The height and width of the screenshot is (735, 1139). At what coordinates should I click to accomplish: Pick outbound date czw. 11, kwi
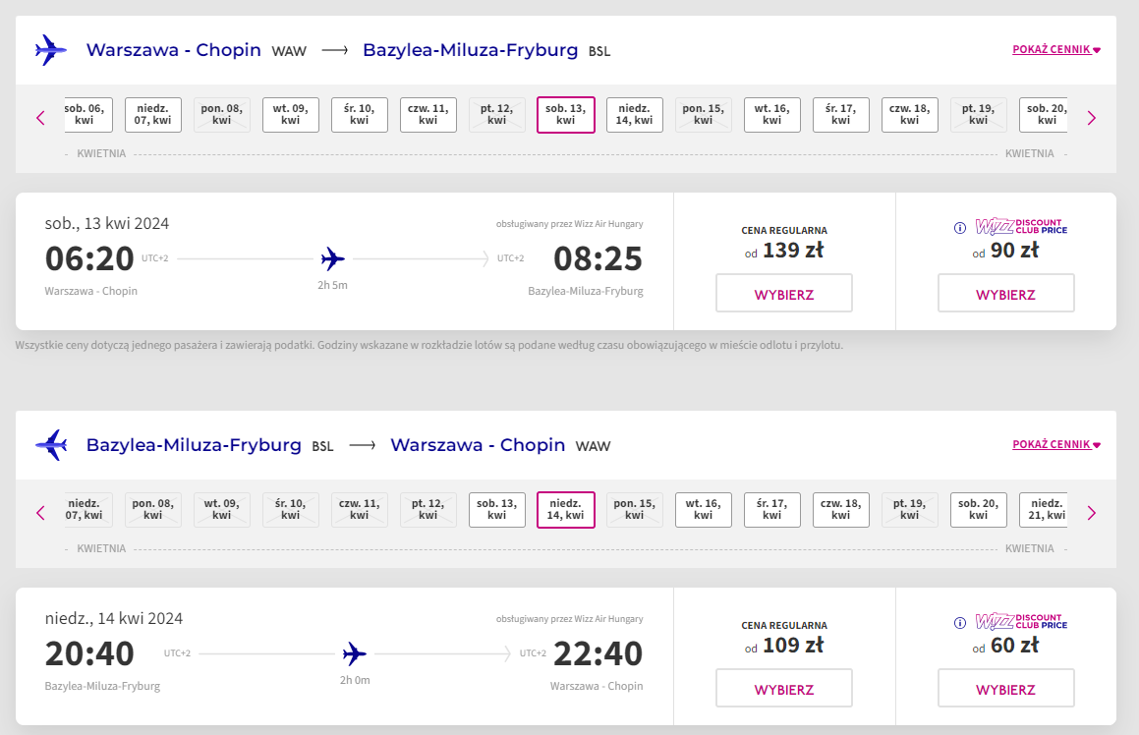(x=428, y=115)
